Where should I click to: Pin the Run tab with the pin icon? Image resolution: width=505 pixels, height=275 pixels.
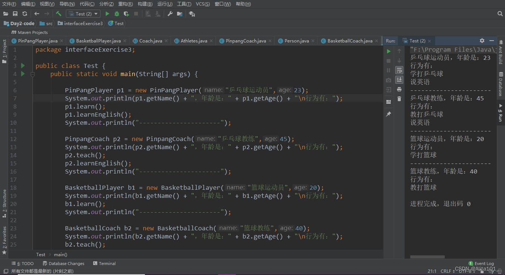(389, 114)
